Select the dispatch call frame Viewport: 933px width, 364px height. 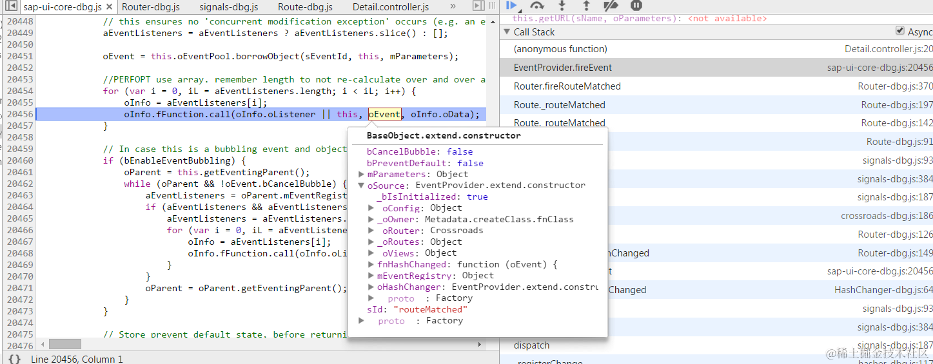click(x=716, y=345)
